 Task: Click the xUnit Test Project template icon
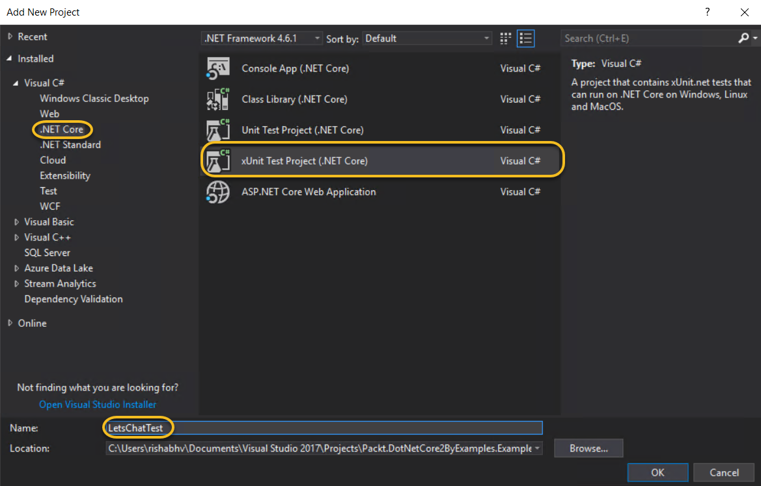(218, 161)
